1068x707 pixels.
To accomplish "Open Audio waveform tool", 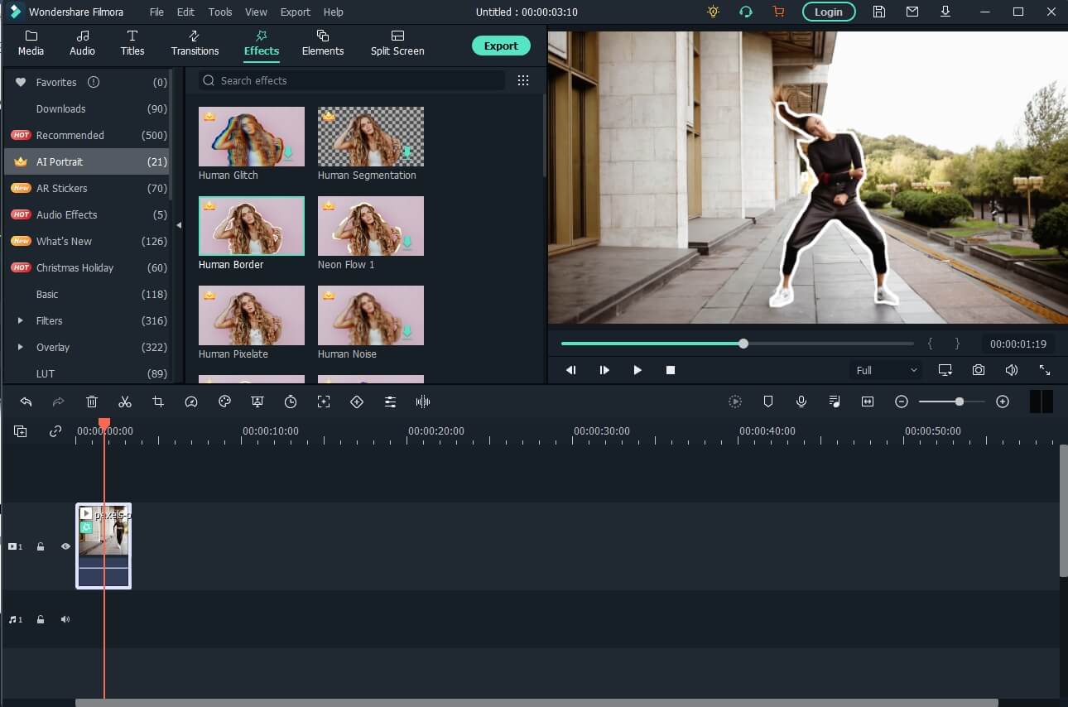I will tap(423, 402).
